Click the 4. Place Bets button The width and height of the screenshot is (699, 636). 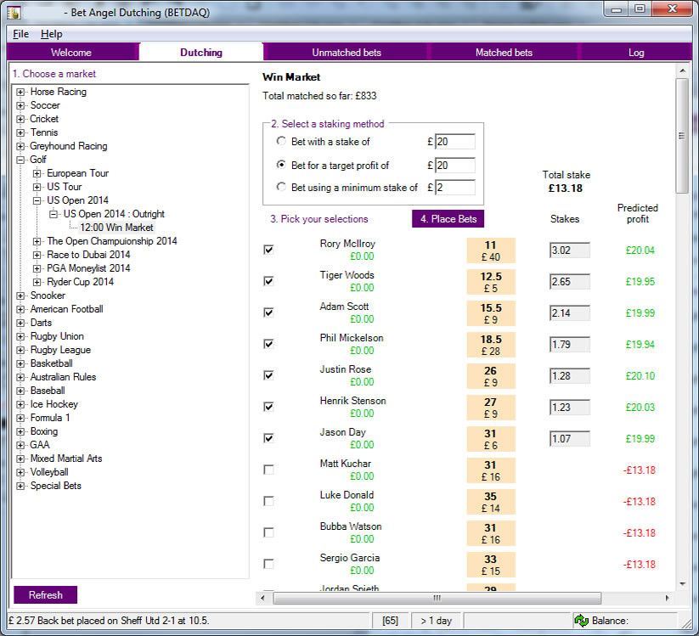point(448,219)
